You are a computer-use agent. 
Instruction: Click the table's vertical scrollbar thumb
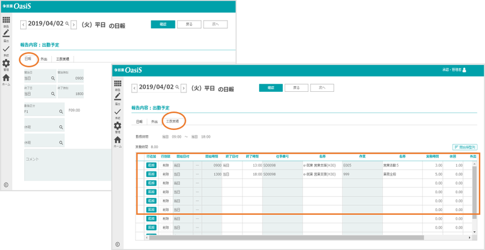pos(475,192)
